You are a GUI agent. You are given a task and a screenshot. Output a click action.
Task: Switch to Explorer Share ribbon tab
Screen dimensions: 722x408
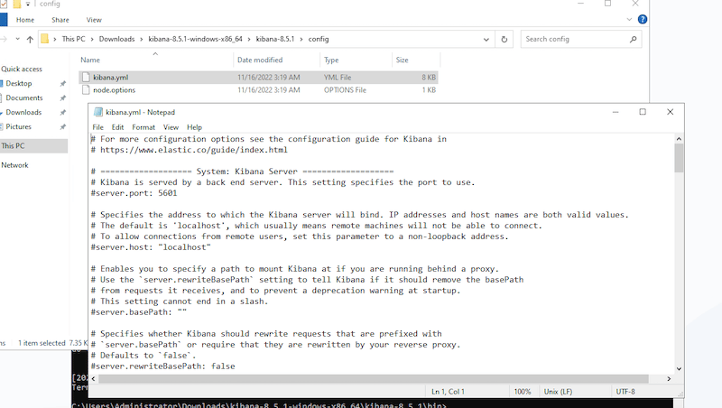[60, 20]
